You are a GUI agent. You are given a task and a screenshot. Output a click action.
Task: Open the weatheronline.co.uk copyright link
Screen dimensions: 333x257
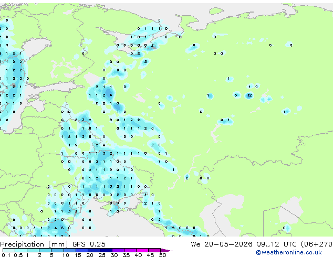[x=288, y=252]
